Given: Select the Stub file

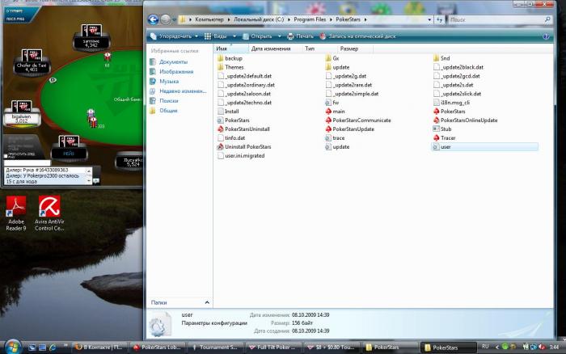Looking at the screenshot, I should [x=442, y=129].
